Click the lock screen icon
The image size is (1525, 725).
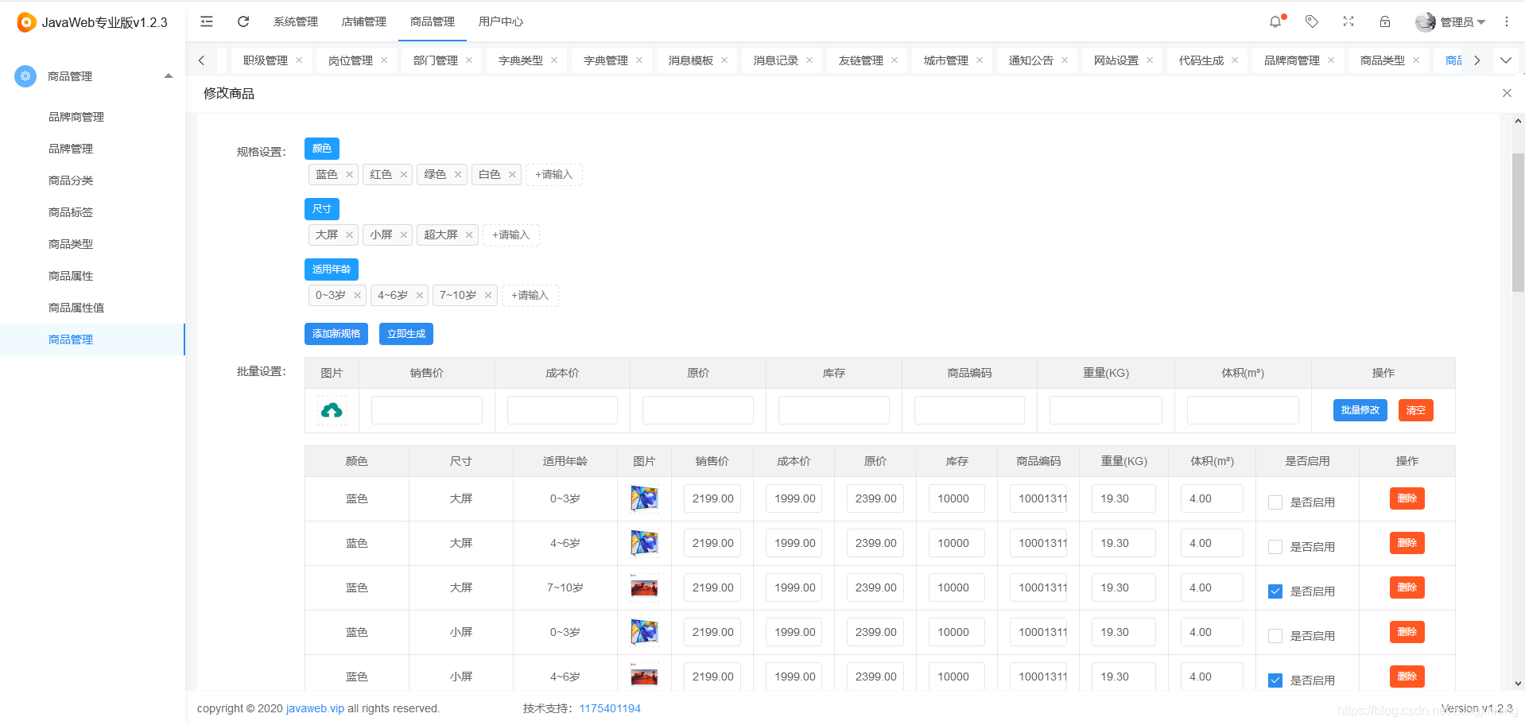pyautogui.click(x=1385, y=21)
